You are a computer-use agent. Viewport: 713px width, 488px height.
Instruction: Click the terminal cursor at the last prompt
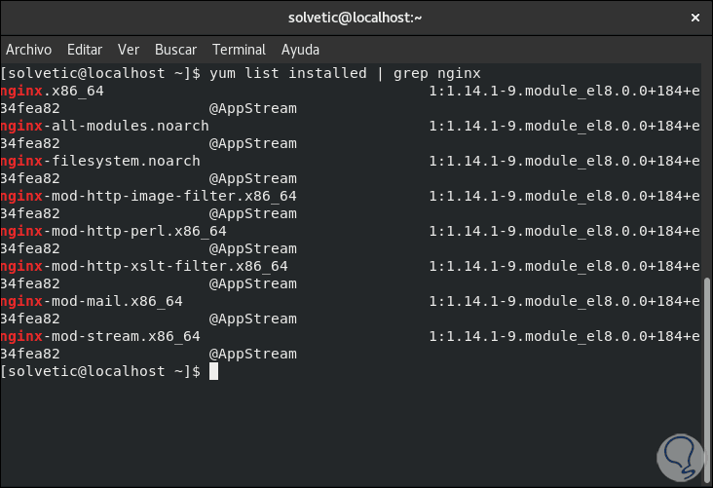pos(213,371)
